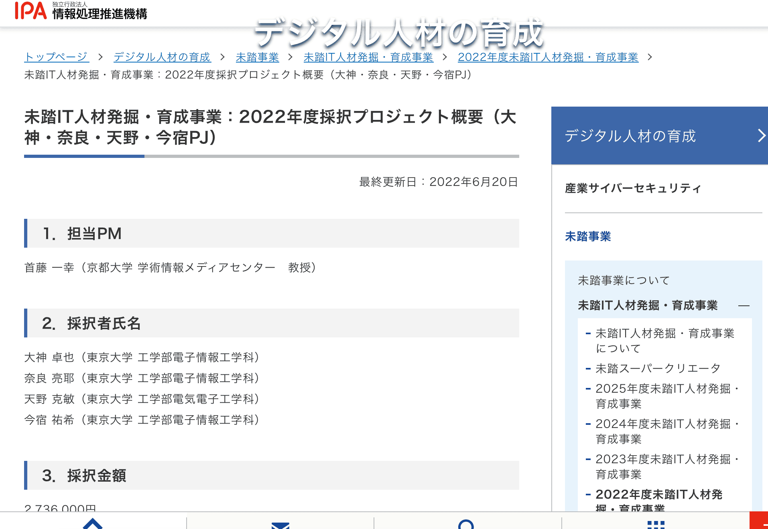Click 未踏IT人材発掘・育成事業について sidebar link
The height and width of the screenshot is (529, 768).
click(665, 341)
